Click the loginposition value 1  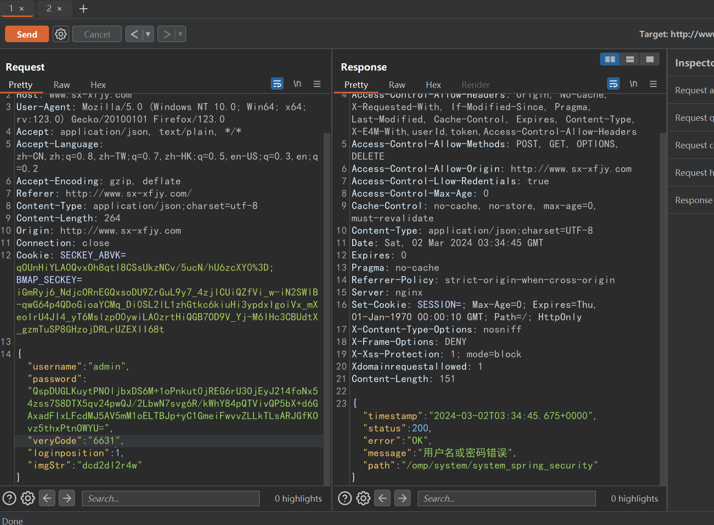[x=118, y=453]
